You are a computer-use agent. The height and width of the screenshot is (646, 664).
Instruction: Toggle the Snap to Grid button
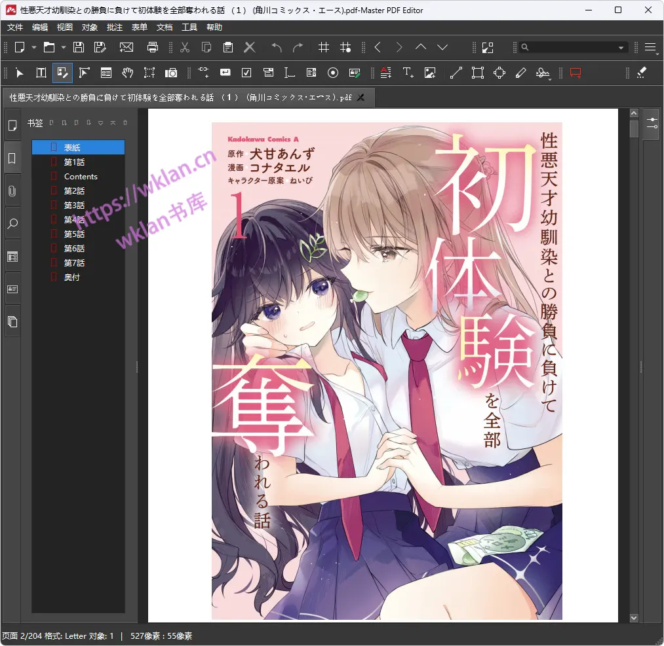[345, 47]
